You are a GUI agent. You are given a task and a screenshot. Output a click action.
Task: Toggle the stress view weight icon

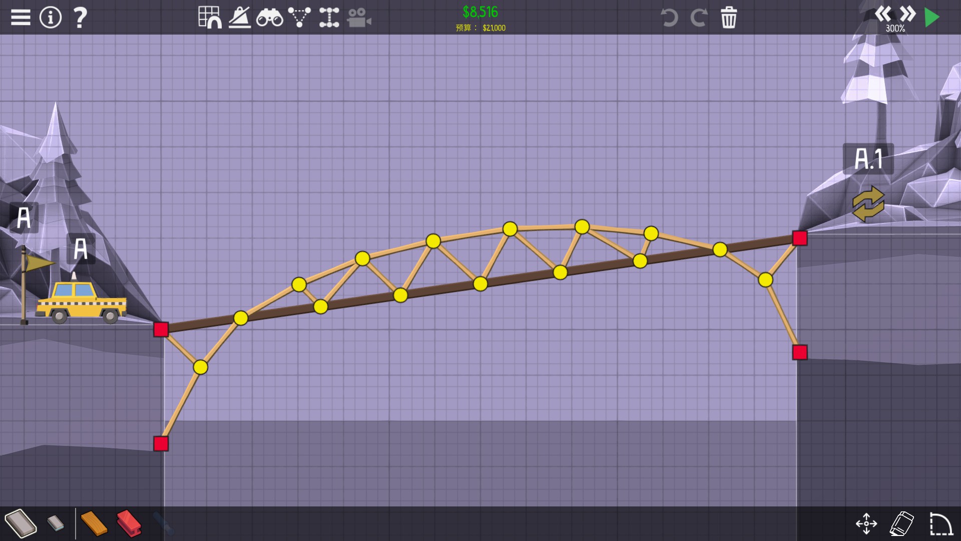click(240, 18)
